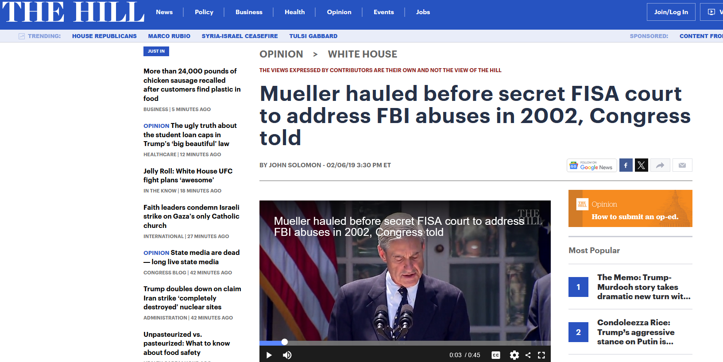Play the Mueller video
The image size is (723, 362).
[269, 355]
